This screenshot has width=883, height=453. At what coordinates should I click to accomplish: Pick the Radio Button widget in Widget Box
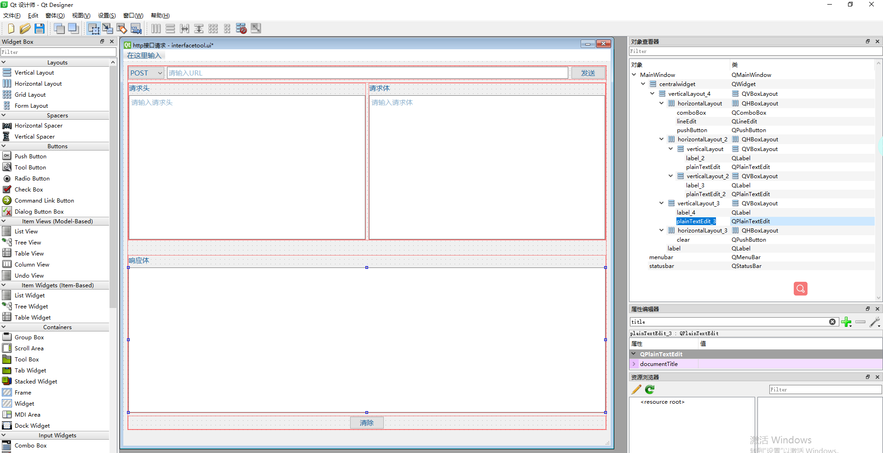(32, 178)
